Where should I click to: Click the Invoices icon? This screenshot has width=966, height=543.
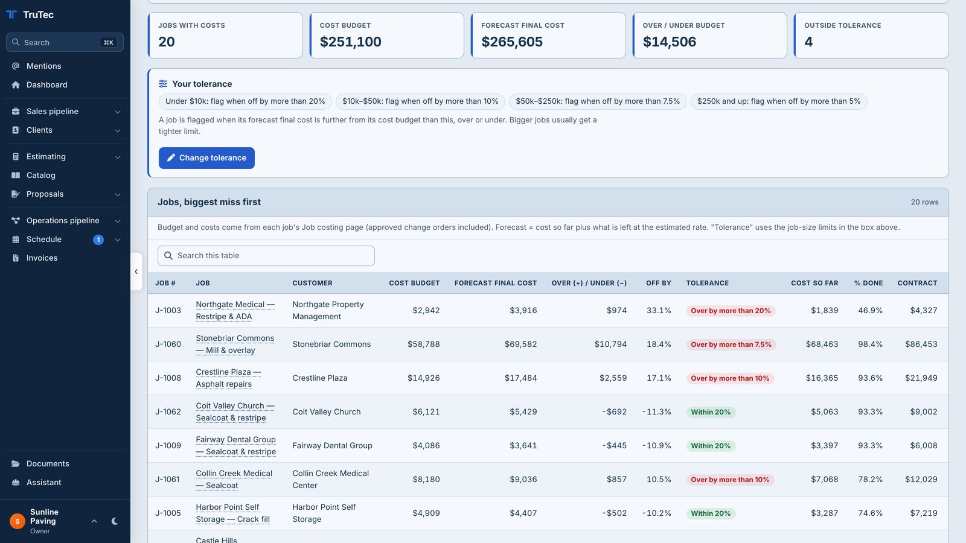[x=16, y=258]
